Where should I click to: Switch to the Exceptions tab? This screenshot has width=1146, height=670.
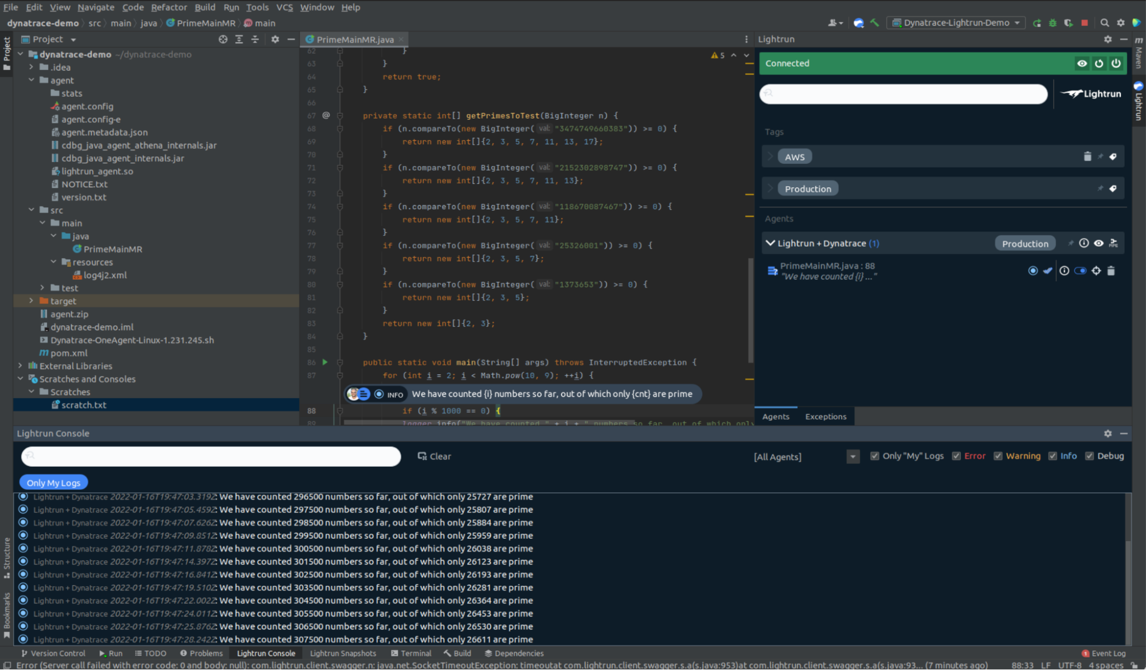tap(825, 417)
